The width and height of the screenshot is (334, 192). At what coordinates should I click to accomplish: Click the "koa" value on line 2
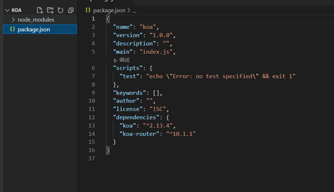click(148, 27)
